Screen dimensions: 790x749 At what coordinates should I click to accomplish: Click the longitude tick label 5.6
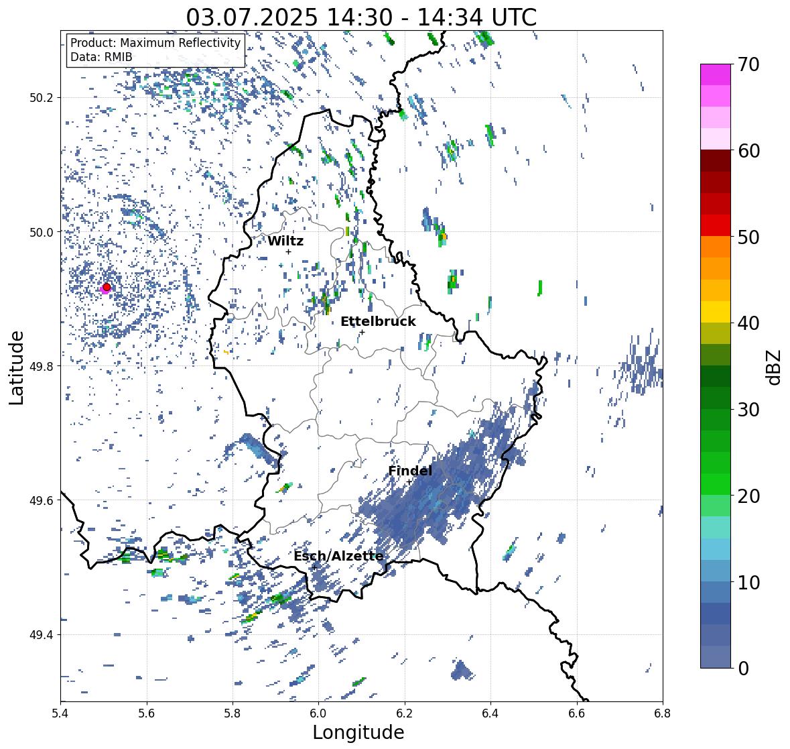click(147, 713)
